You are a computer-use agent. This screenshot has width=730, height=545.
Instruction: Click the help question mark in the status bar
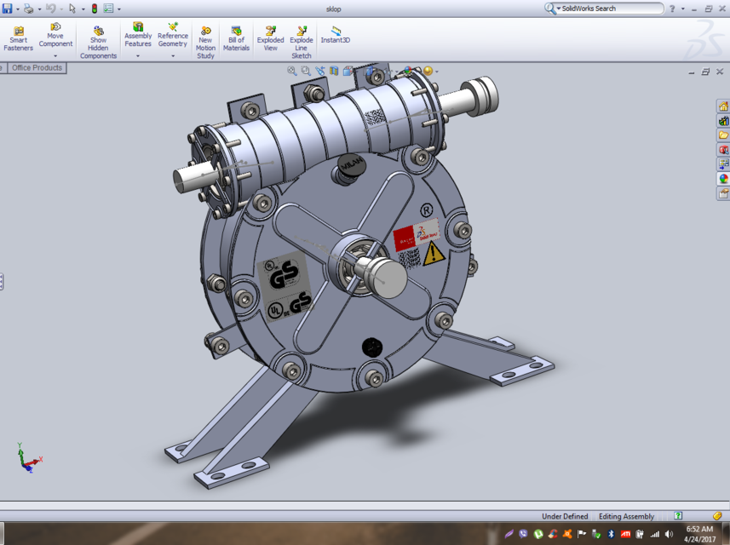click(677, 516)
